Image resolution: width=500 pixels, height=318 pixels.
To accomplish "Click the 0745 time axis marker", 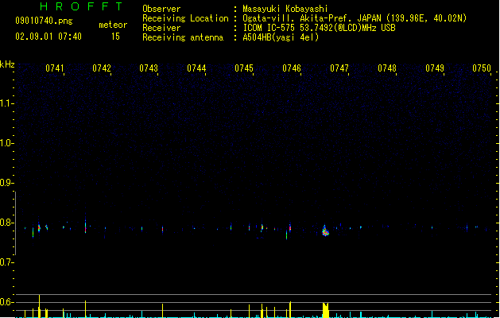I will (244, 68).
